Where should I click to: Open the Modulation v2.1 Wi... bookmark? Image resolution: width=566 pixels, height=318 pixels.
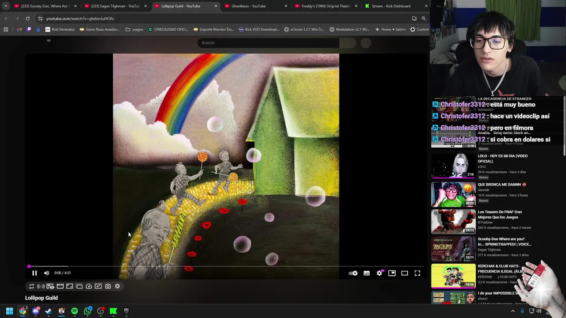[349, 30]
